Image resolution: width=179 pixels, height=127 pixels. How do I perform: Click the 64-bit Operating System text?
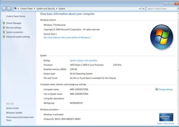(x=81, y=74)
